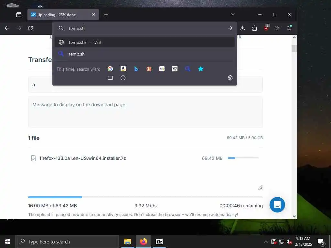
Task: Open the notification center
Action: click(321, 242)
